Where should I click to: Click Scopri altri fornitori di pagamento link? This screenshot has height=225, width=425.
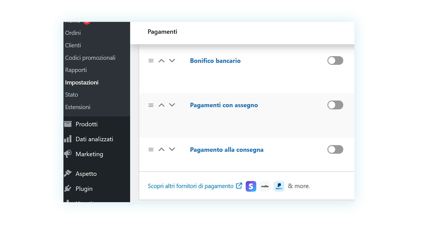point(191,186)
